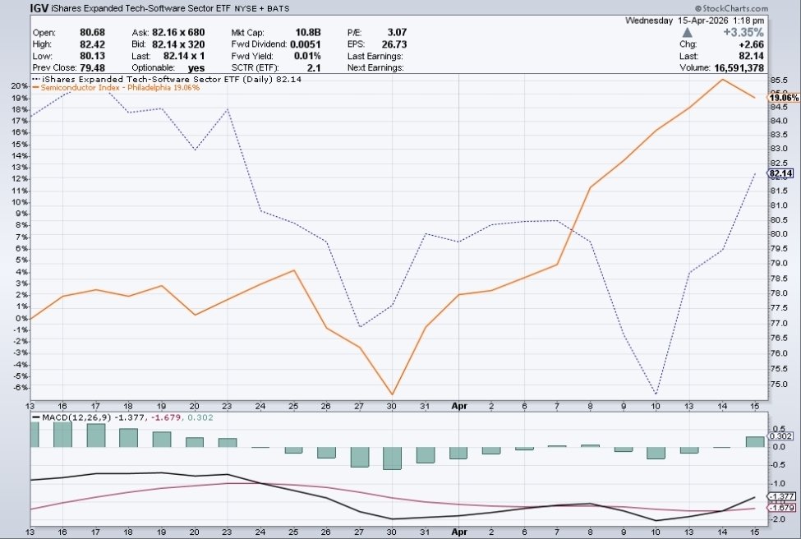Click the Last Earnings label
This screenshot has height=539, width=801.
375,56
